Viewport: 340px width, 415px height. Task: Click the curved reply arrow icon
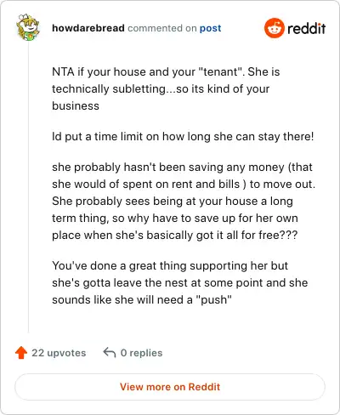point(110,353)
